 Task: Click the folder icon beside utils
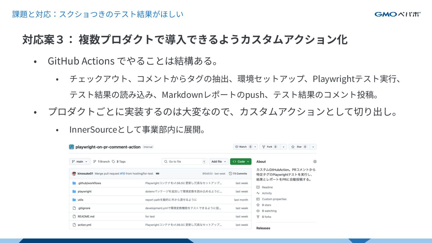(74, 200)
